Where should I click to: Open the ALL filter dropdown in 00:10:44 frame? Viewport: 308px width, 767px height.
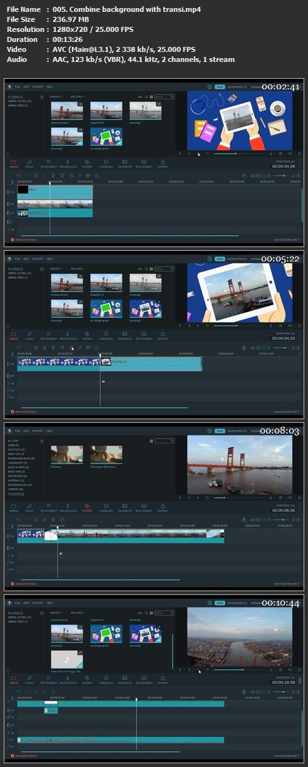[141, 613]
